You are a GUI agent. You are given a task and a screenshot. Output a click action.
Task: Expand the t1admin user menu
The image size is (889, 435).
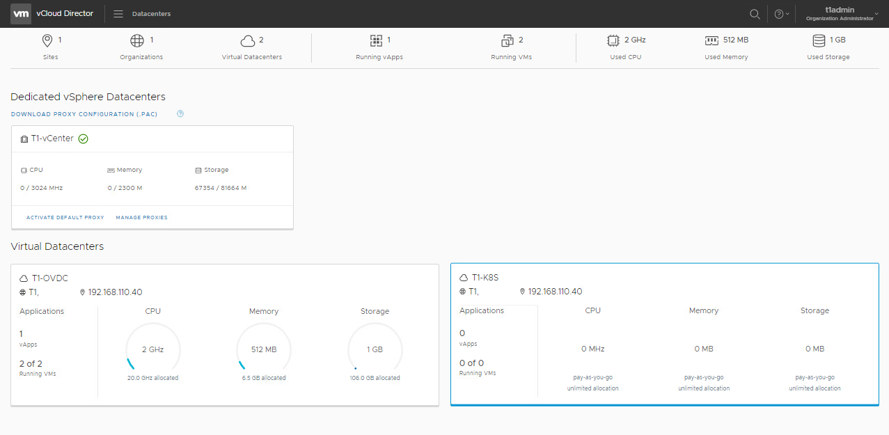pyautogui.click(x=842, y=14)
